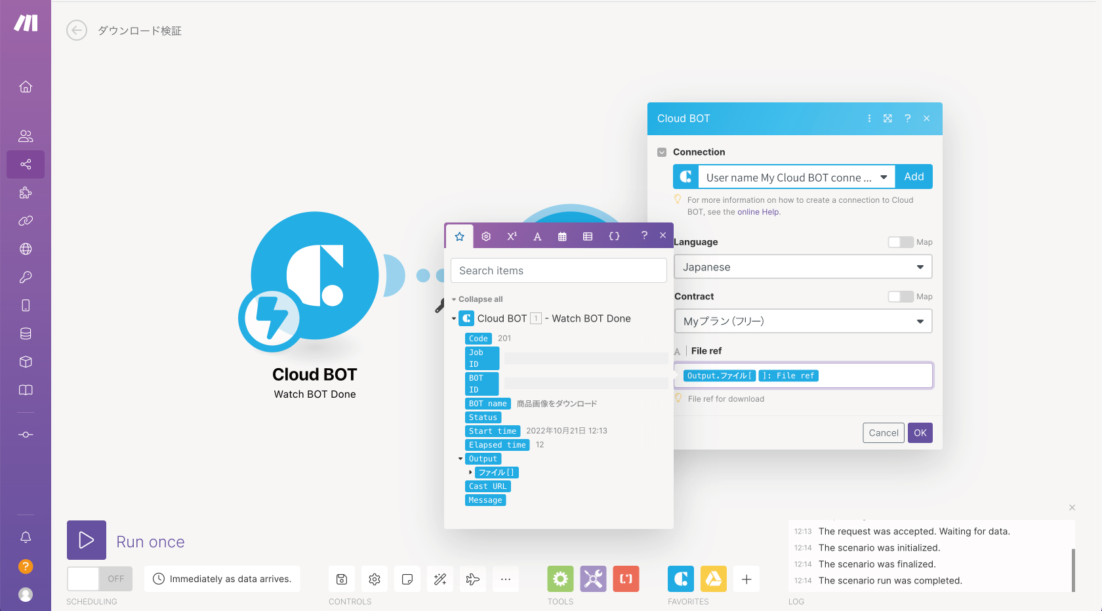Open the Connection dropdown
Screen dimensions: 1102x611
(x=797, y=177)
